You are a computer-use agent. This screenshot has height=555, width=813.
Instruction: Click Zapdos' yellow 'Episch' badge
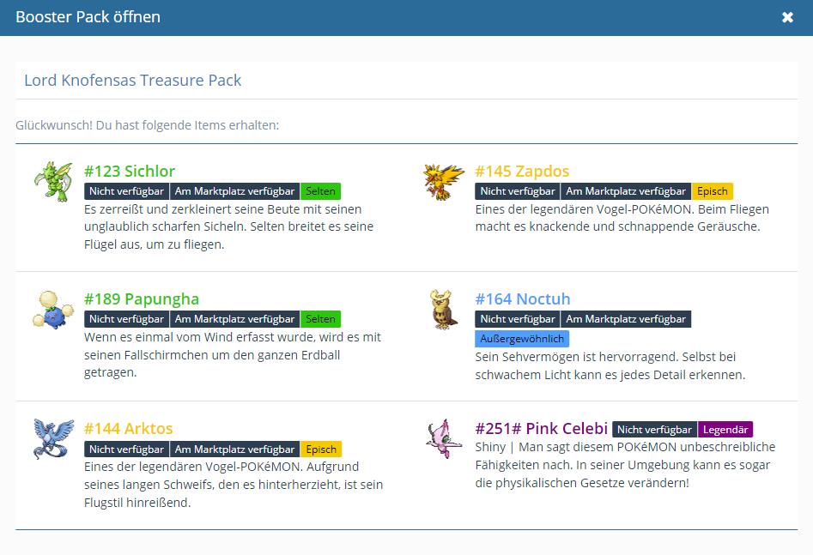[713, 191]
